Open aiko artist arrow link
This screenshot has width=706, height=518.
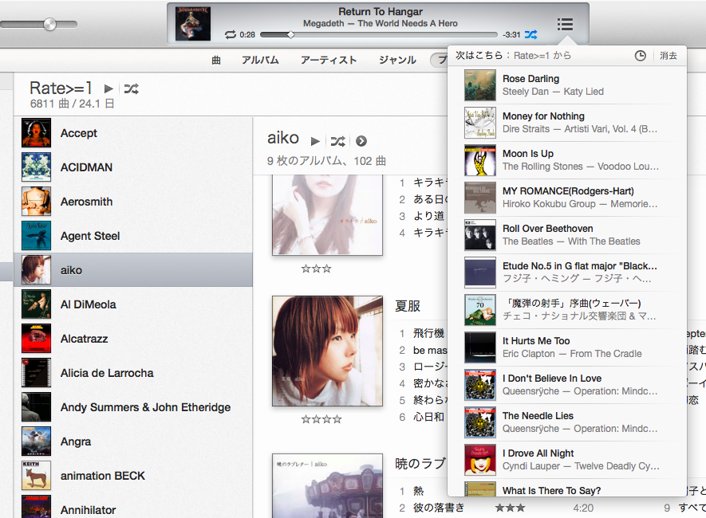[x=361, y=141]
